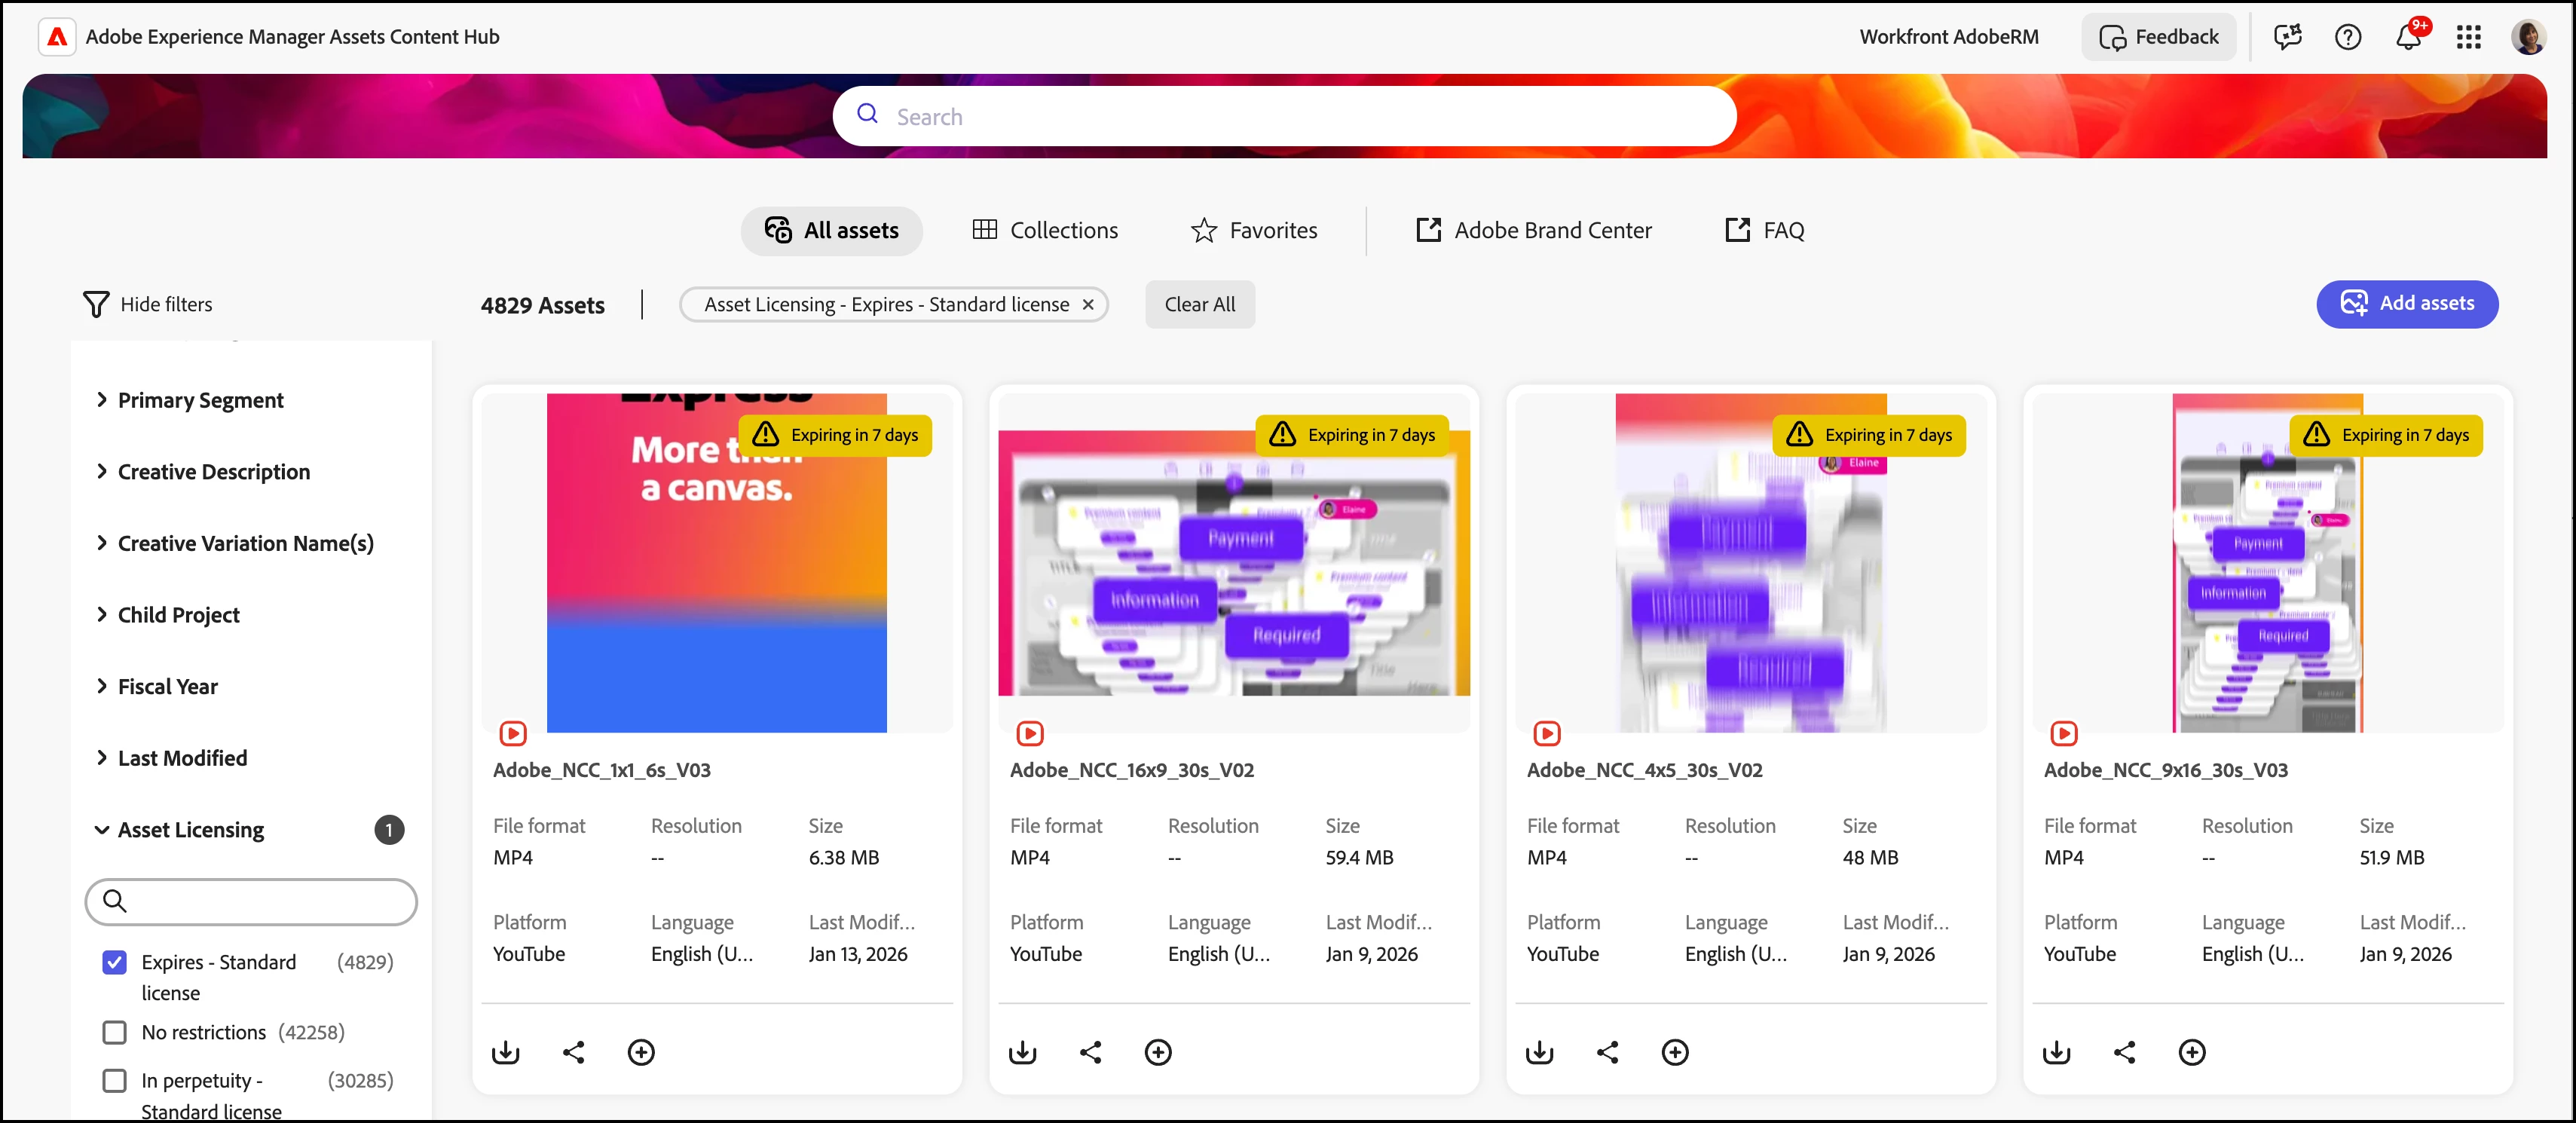The height and width of the screenshot is (1123, 2576).
Task: Enable In perpetuity - Standard license filter
Action: (x=115, y=1081)
